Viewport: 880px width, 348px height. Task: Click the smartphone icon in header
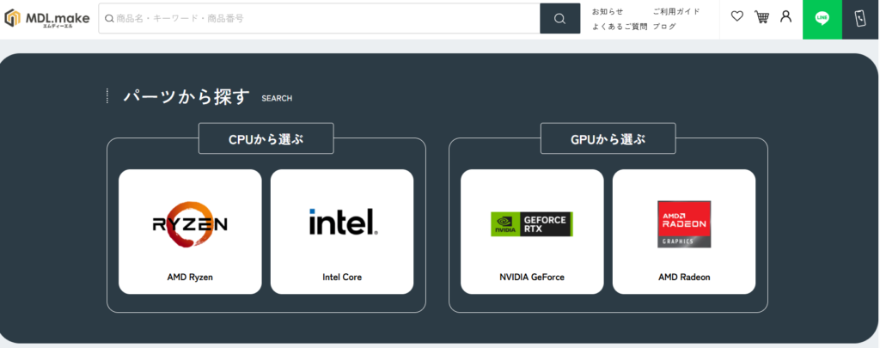(860, 19)
